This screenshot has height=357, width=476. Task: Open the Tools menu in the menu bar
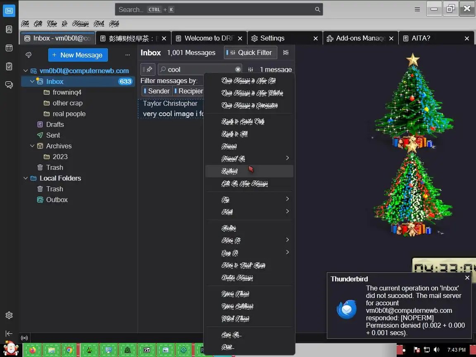click(x=99, y=24)
